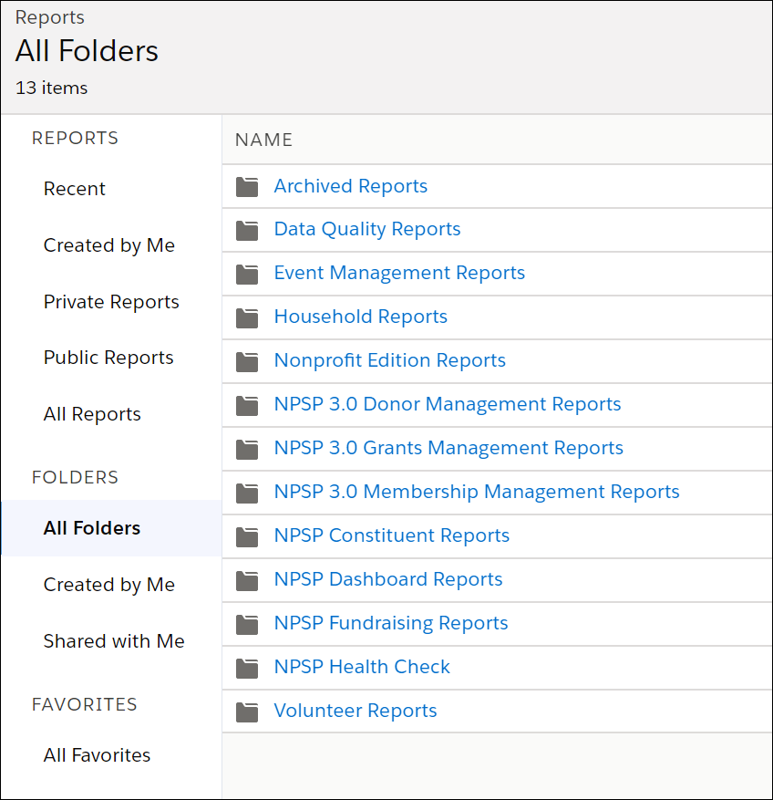Click the folder icon next to Household Reports

(x=246, y=318)
